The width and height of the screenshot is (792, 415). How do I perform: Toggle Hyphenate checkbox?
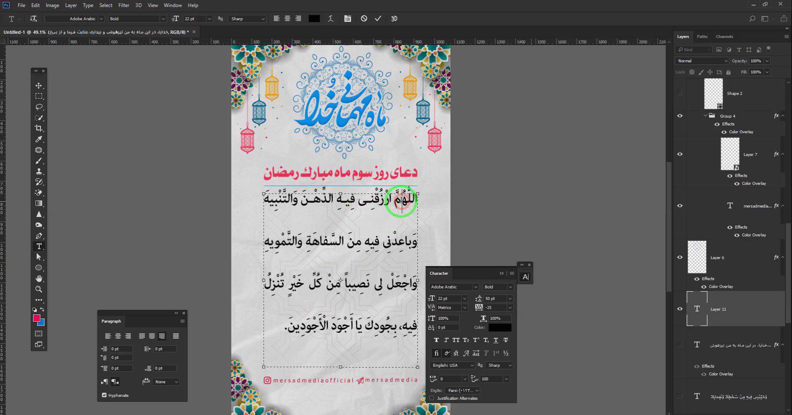pos(104,395)
